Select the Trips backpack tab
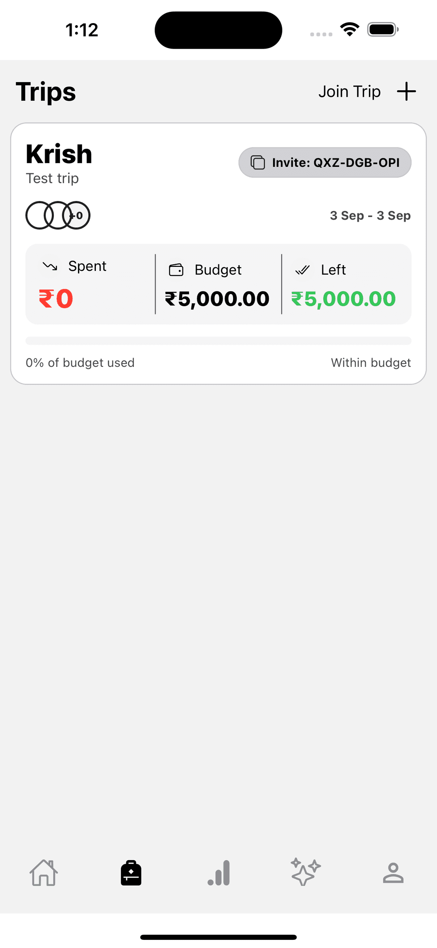 pos(131,873)
